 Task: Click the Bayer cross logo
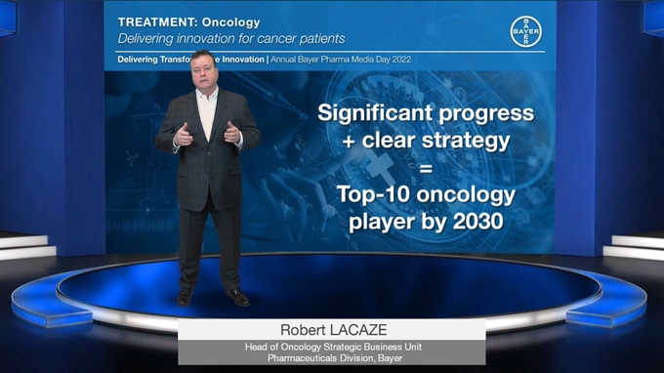click(x=525, y=32)
